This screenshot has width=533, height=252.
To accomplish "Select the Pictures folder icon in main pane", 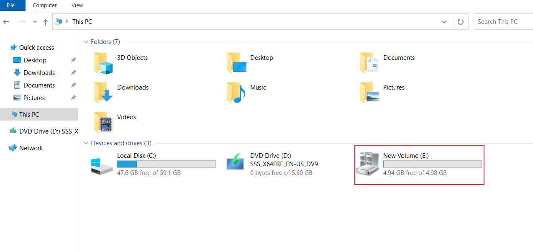I will pos(369,93).
